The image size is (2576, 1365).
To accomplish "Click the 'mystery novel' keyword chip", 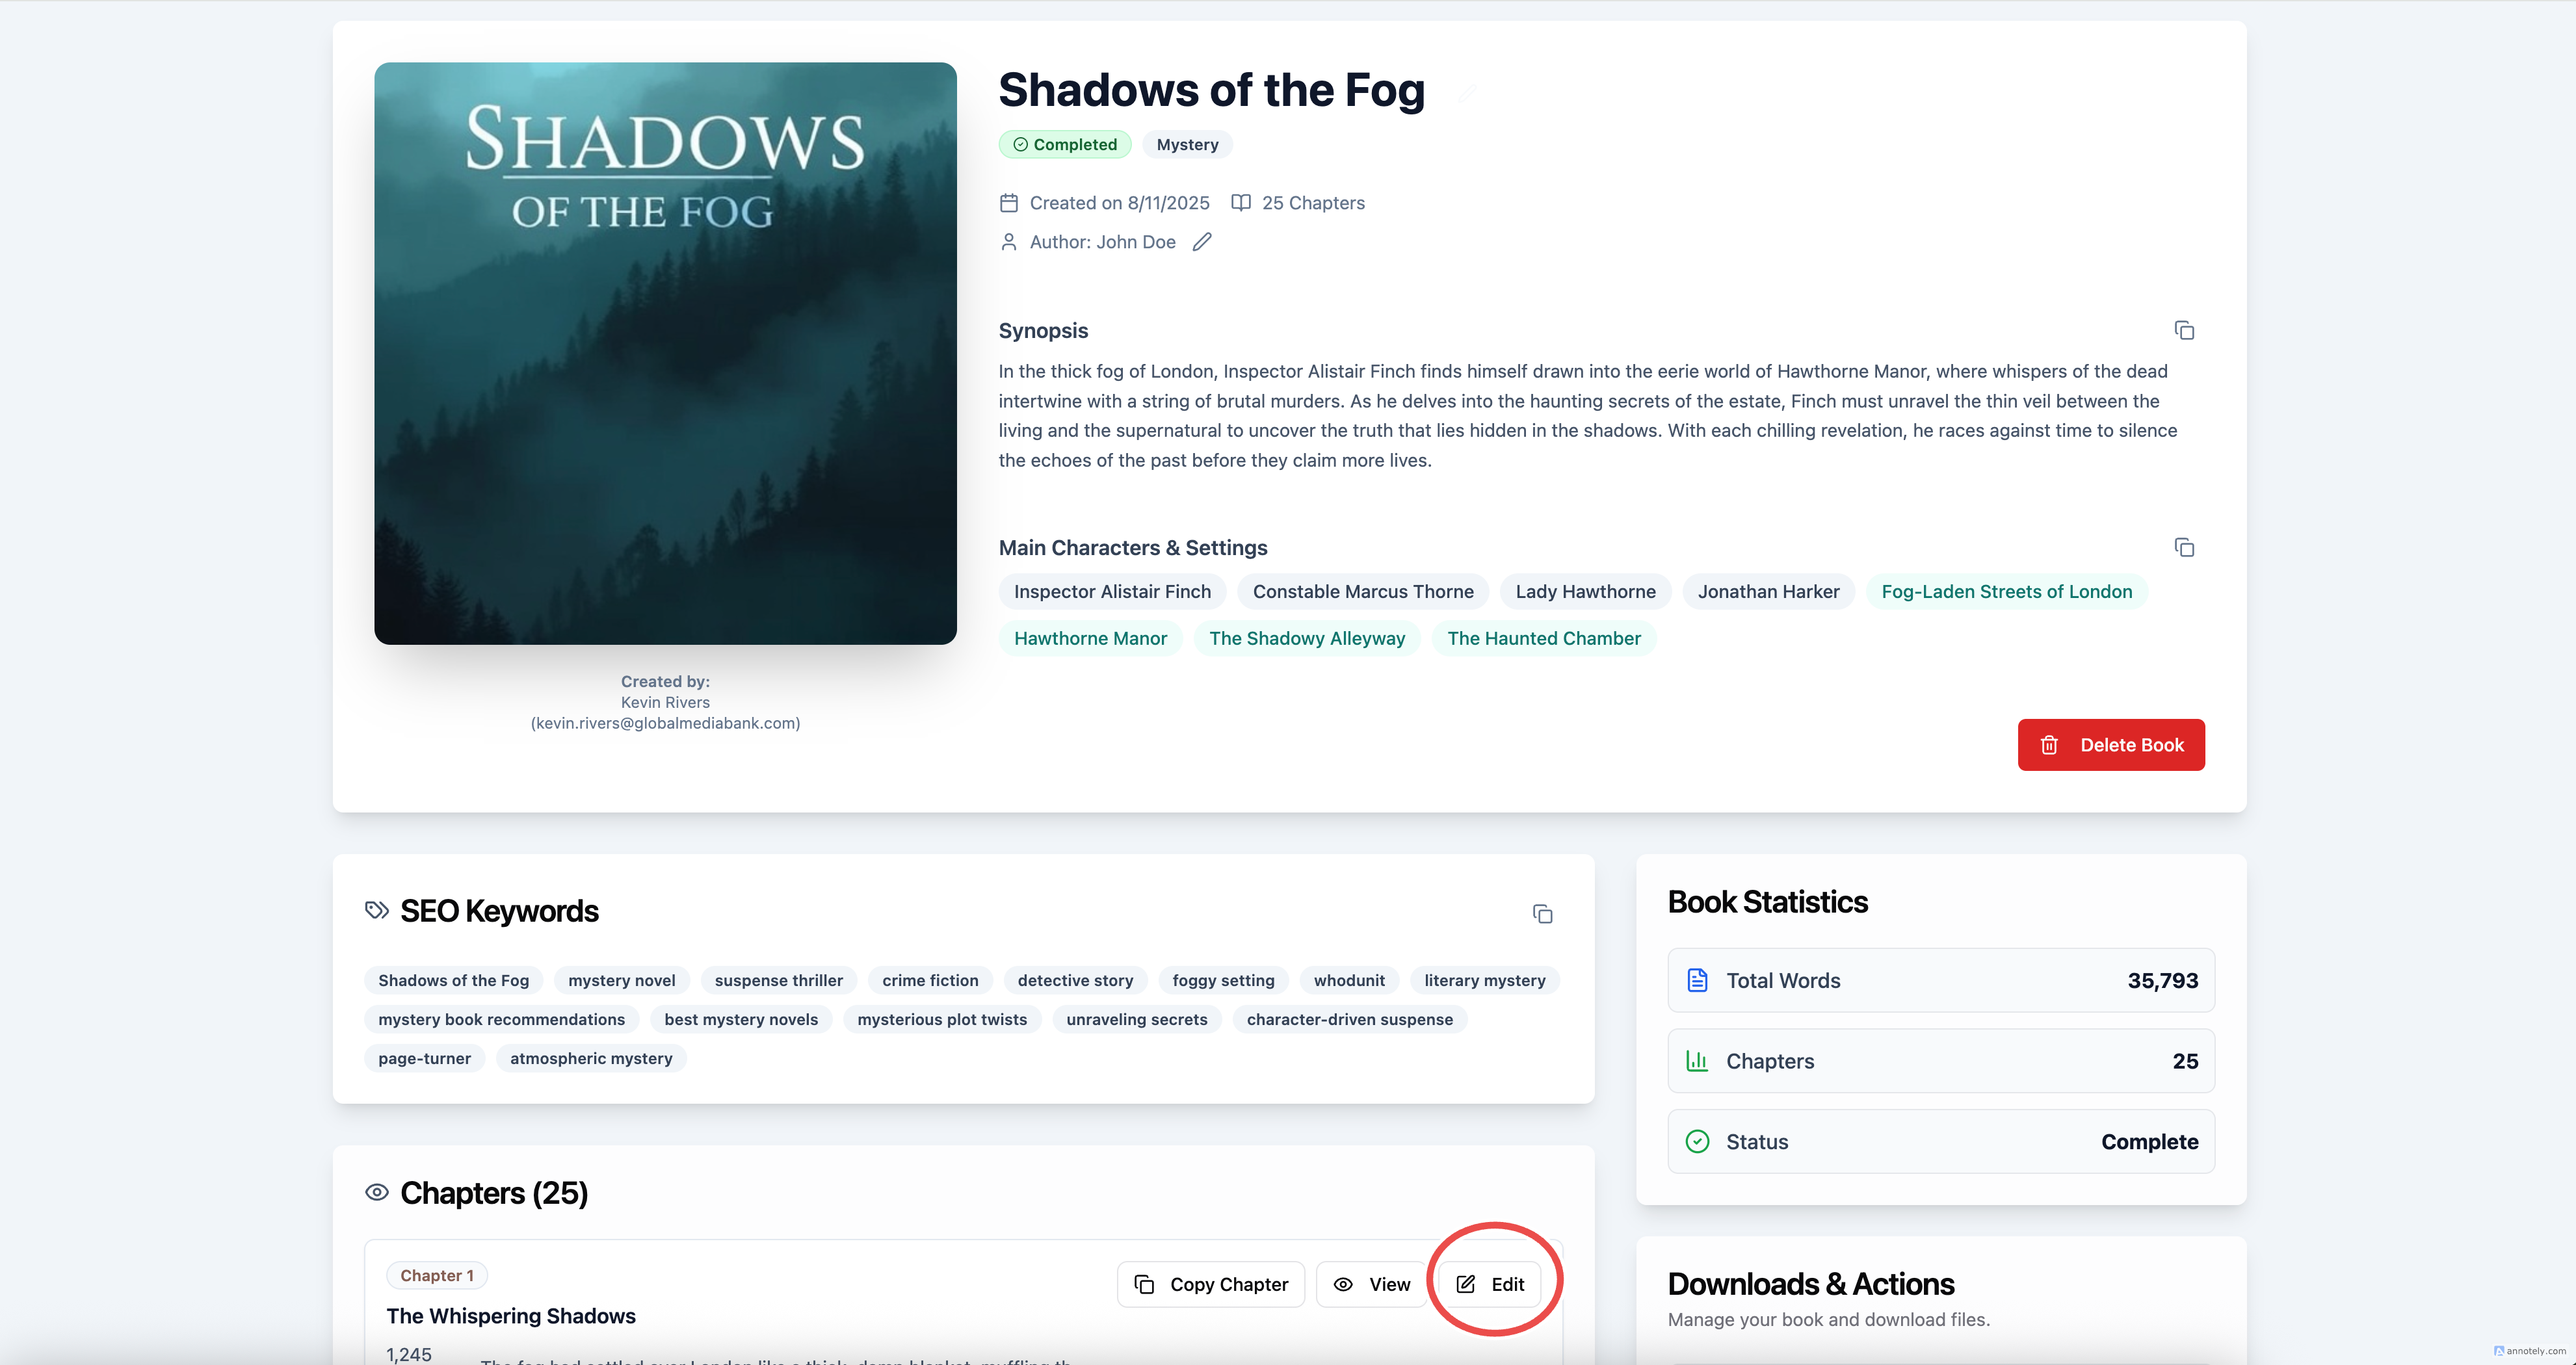I will [x=622, y=980].
